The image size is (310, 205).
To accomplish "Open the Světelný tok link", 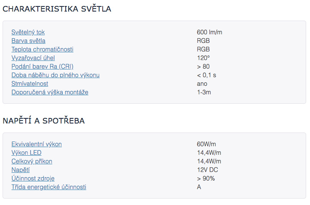I will click(x=28, y=32).
